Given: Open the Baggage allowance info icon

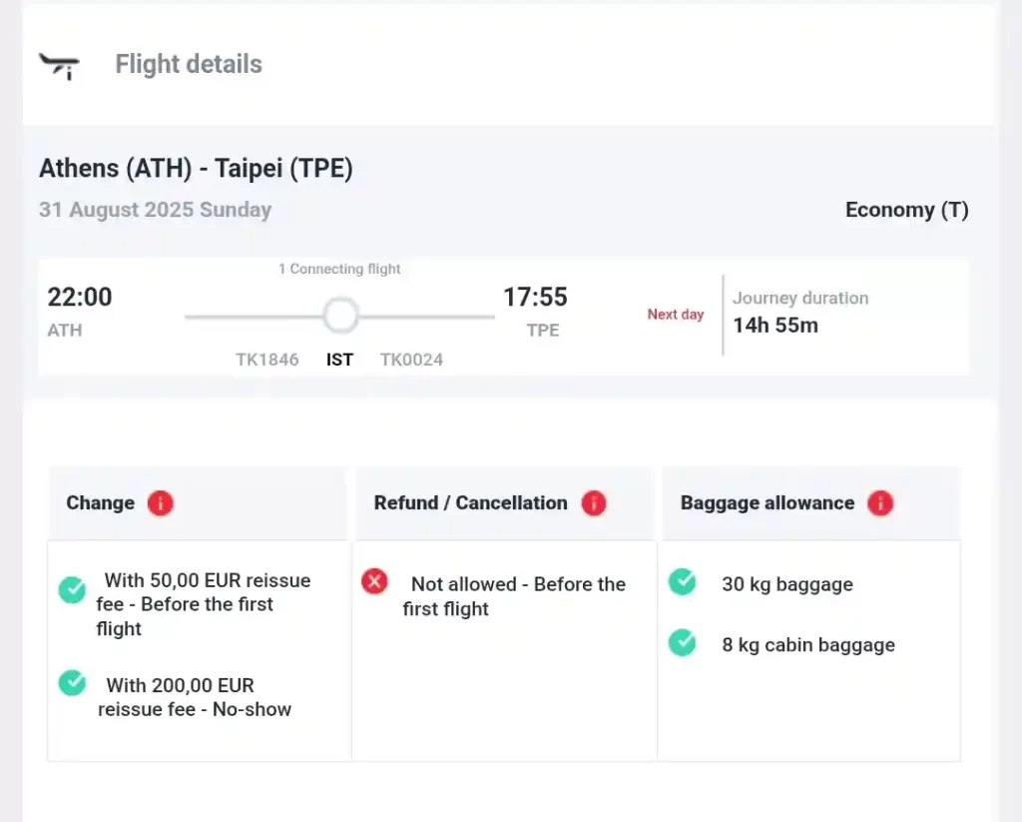Looking at the screenshot, I should [880, 503].
